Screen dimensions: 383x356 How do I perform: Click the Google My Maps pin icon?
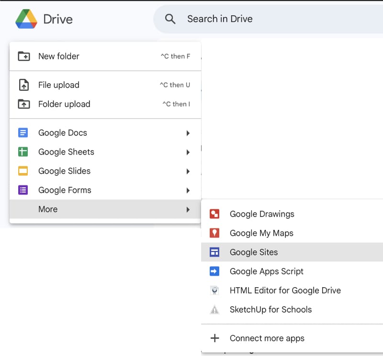point(214,233)
